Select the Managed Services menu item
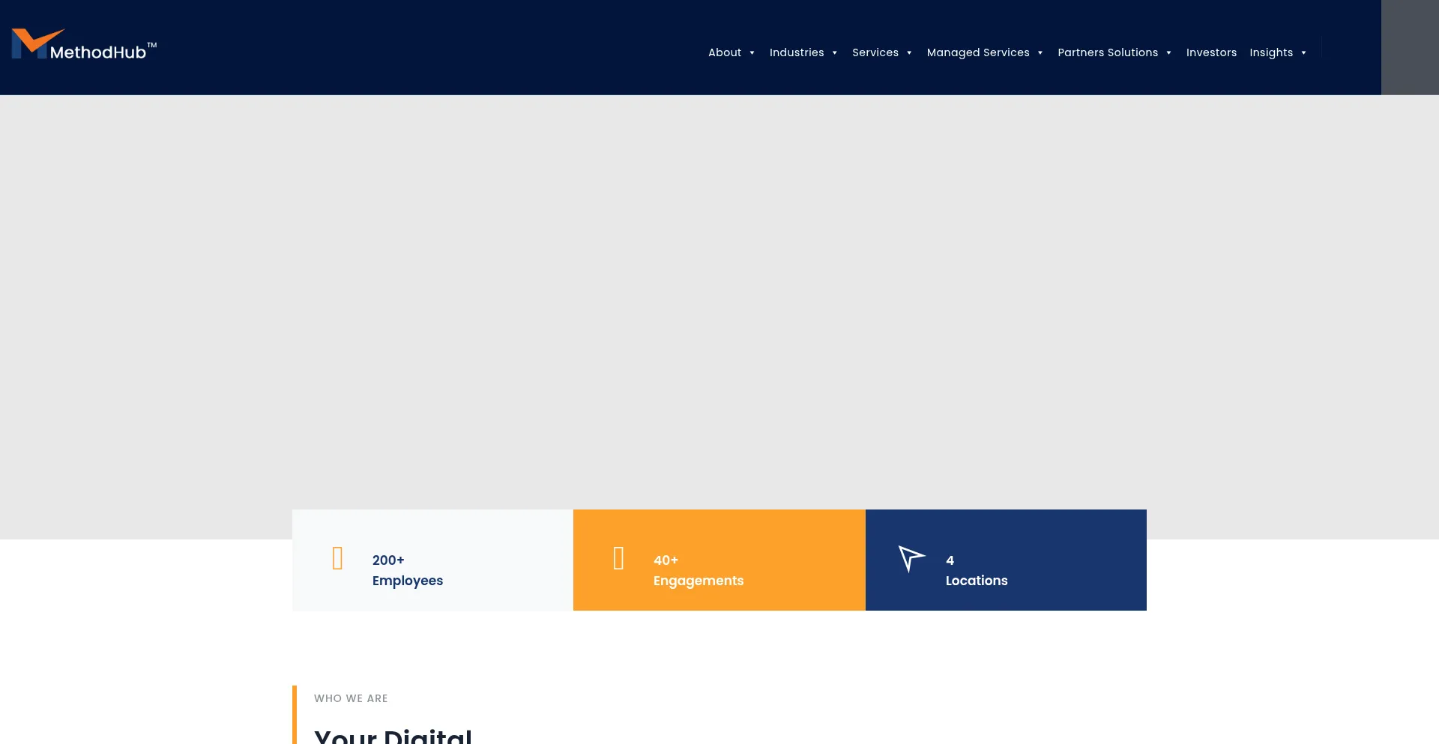1439x744 pixels. click(x=977, y=52)
